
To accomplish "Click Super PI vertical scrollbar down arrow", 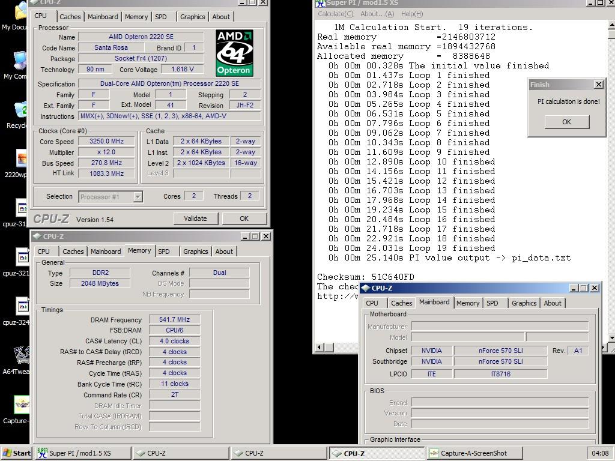I will pos(611,337).
